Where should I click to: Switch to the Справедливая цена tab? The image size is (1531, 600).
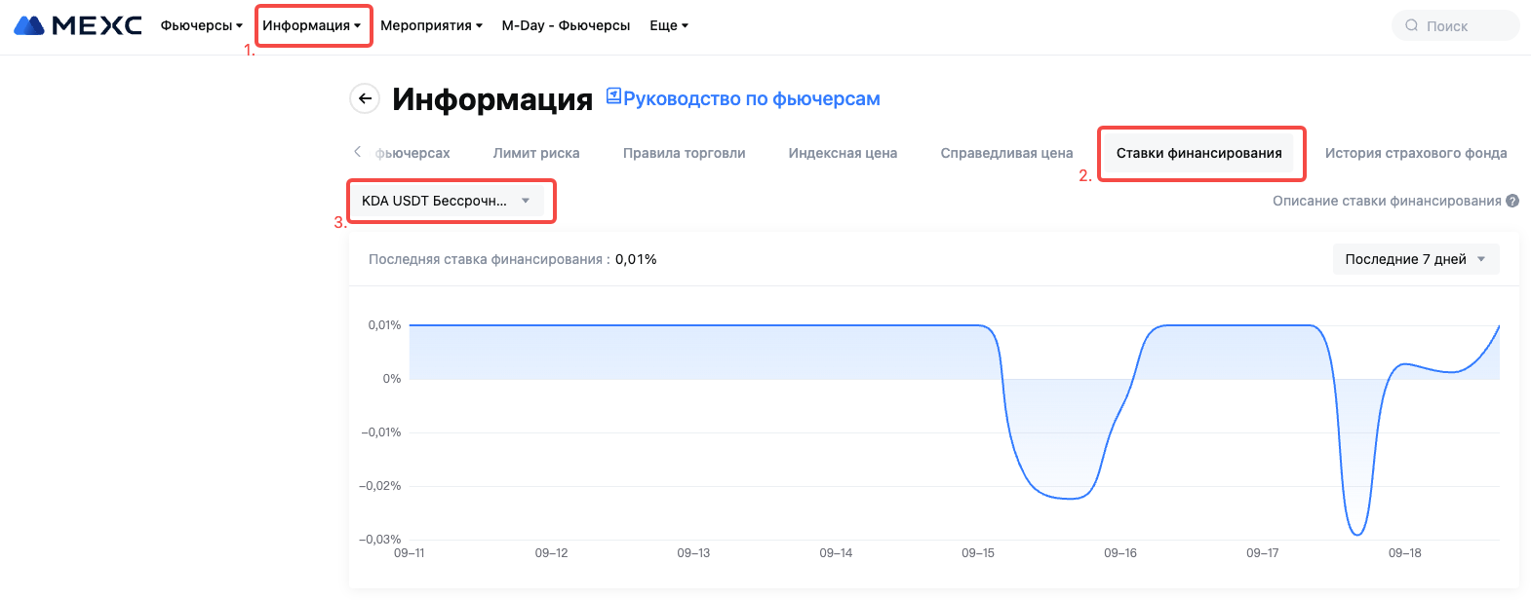1006,153
